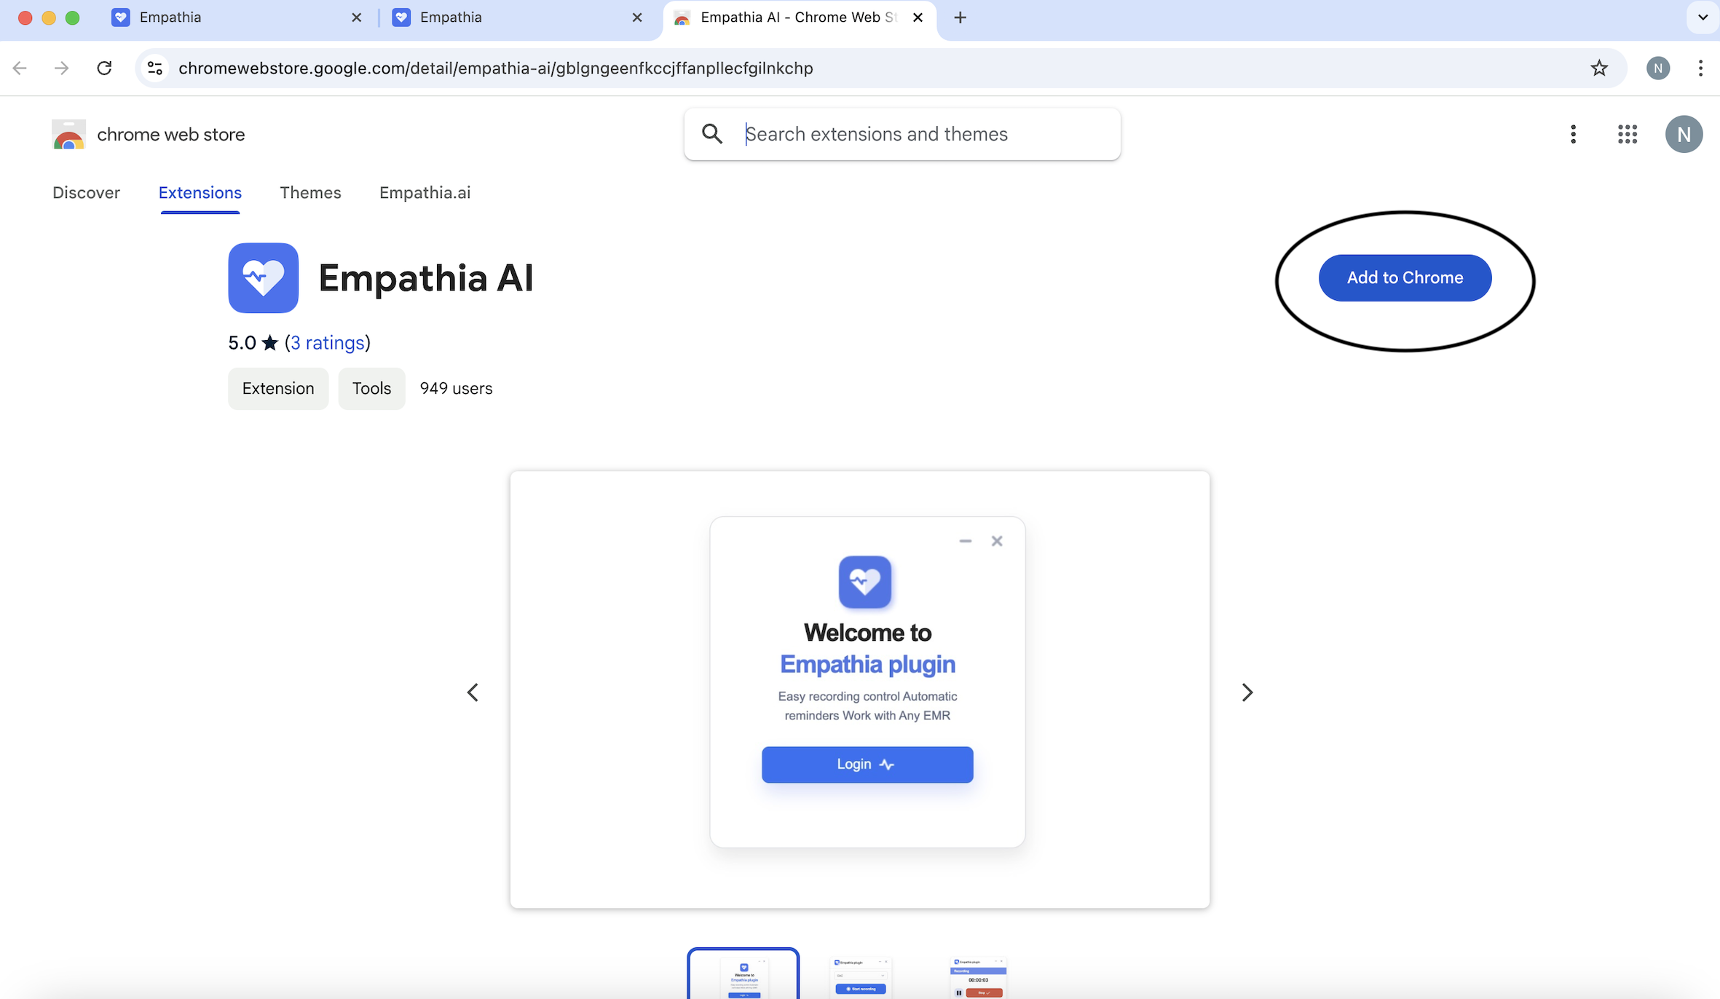Open the Discover tab
The width and height of the screenshot is (1720, 999).
[86, 192]
